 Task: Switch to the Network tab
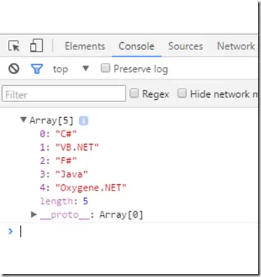tap(236, 46)
